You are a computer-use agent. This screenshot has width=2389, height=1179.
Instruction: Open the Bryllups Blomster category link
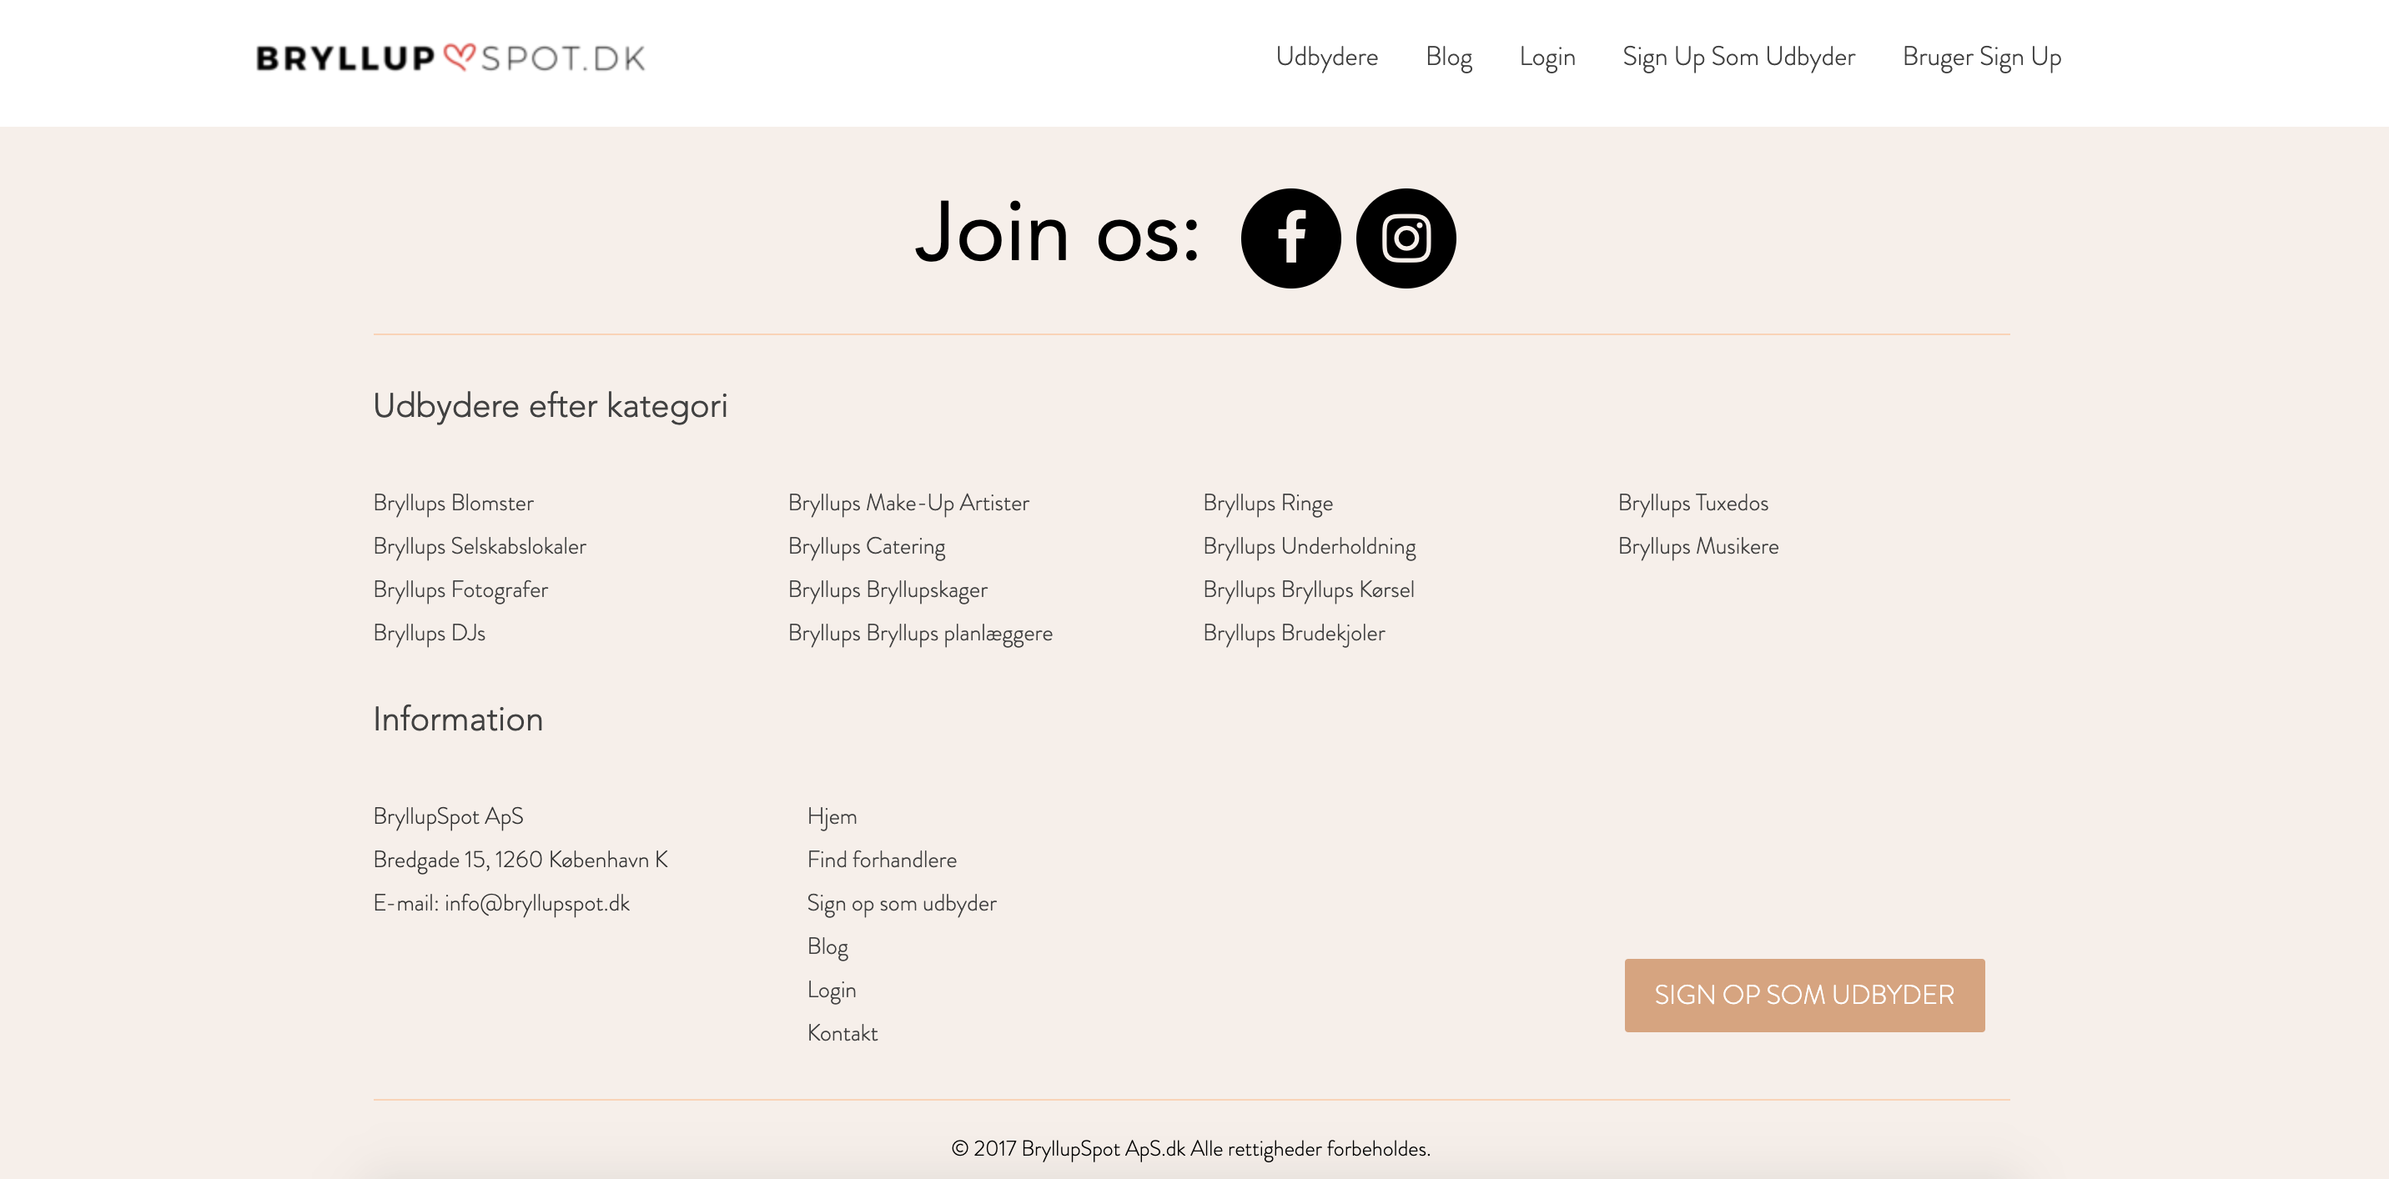pyautogui.click(x=453, y=503)
